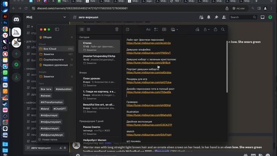The height and width of the screenshot is (156, 277).
Task: Open Discord Explore servers compass icon
Action: pyautogui.click(x=16, y=65)
